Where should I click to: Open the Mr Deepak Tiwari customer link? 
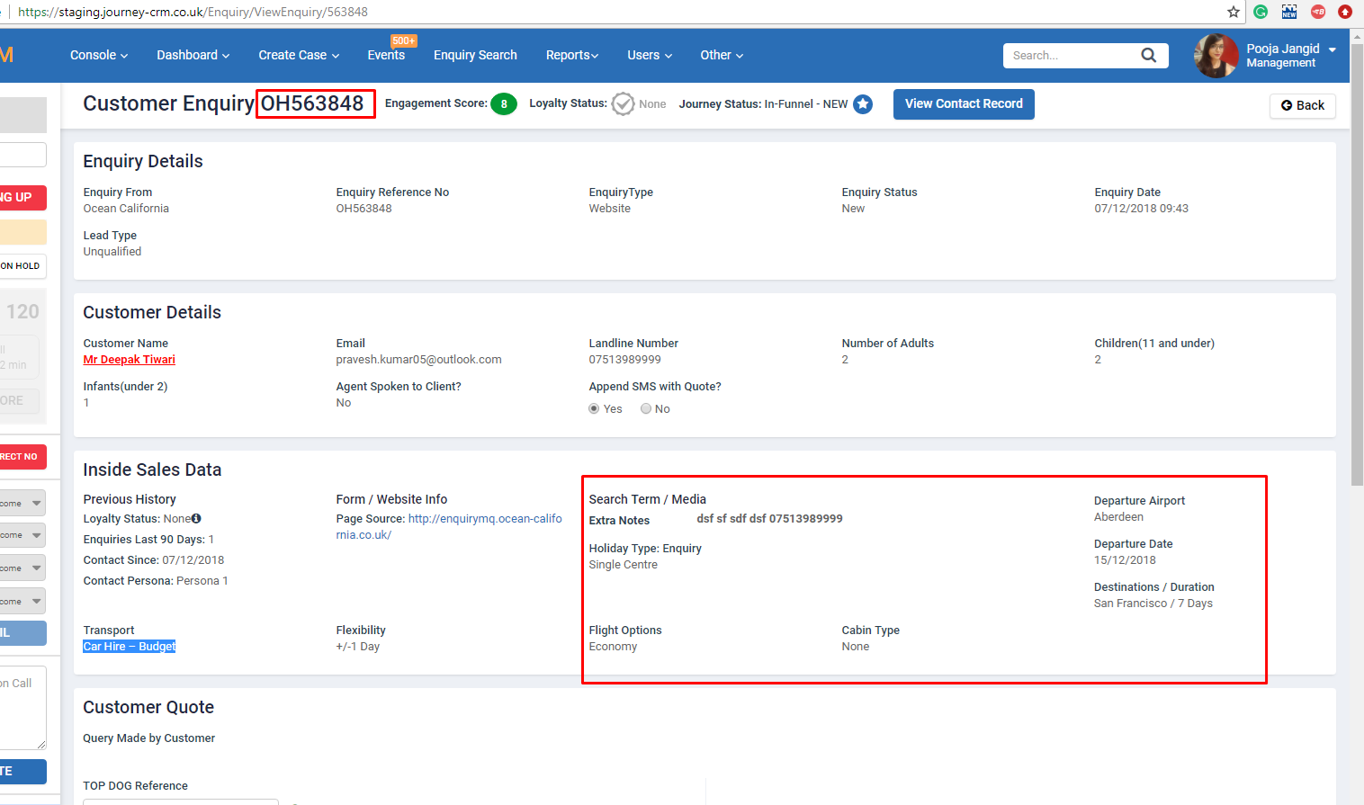[130, 360]
